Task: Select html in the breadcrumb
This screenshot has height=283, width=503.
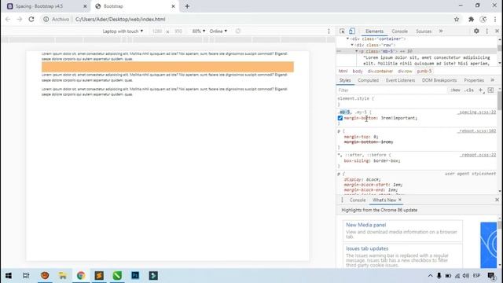Action: click(343, 72)
